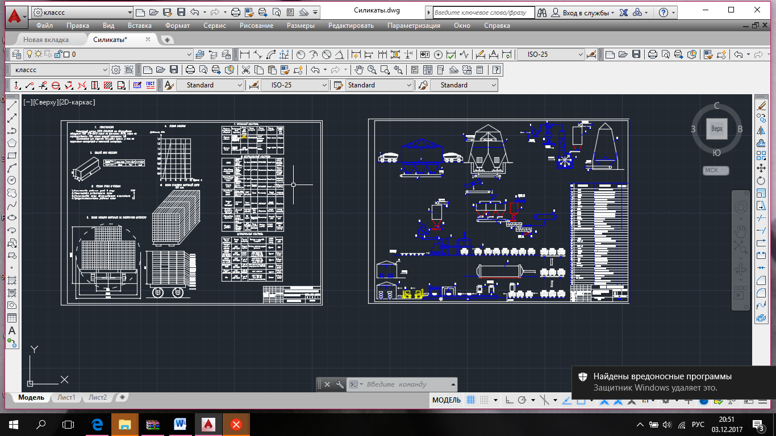Select the Move tool in Modify toolbar
This screenshot has width=776, height=436.
[x=762, y=168]
